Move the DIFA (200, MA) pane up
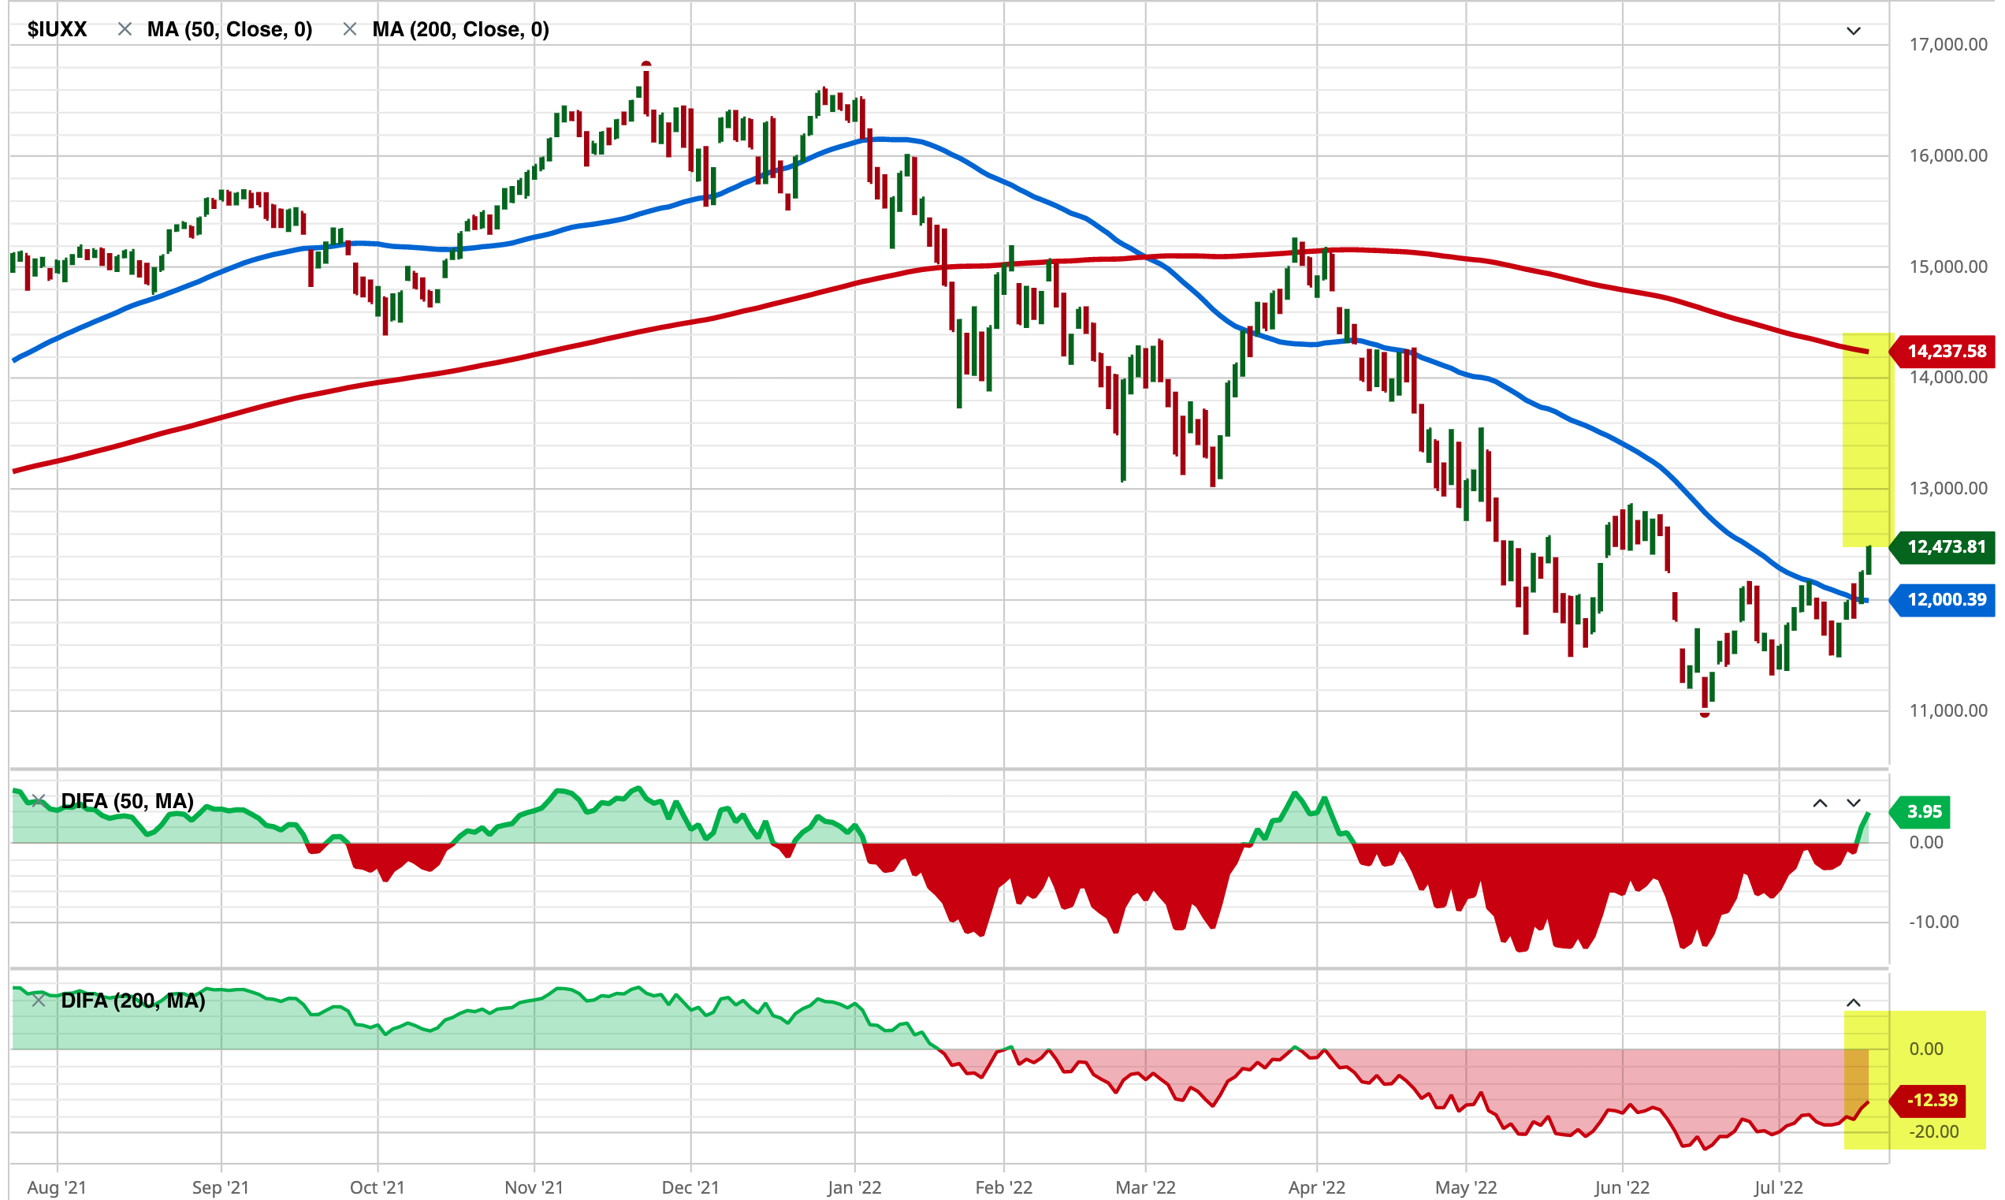The height and width of the screenshot is (1200, 2005). coord(1854,1003)
